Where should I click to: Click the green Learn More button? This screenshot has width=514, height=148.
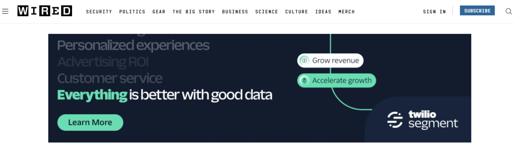tap(90, 123)
